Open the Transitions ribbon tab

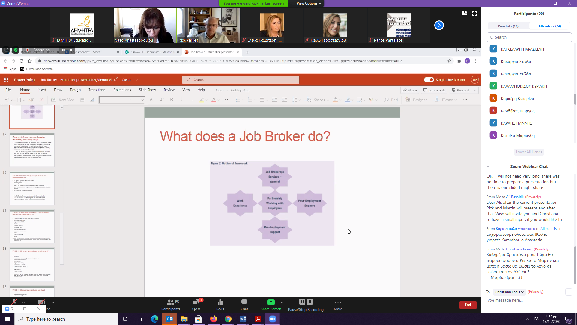tap(97, 90)
